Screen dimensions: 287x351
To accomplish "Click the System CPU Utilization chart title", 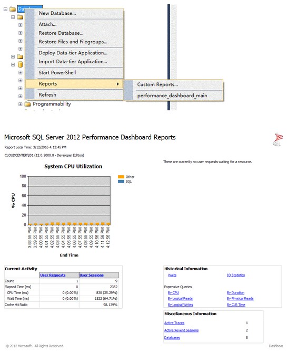I will [x=73, y=166].
